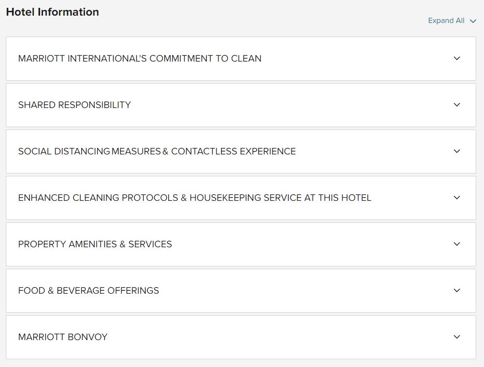Click chevron icon on Food & Beverage Offerings
The image size is (484, 367).
pyautogui.click(x=457, y=290)
